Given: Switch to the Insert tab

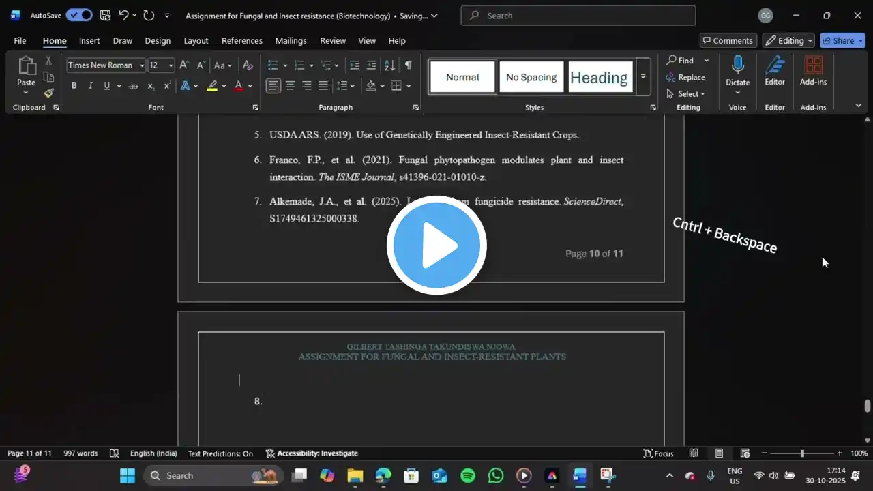Looking at the screenshot, I should [89, 40].
